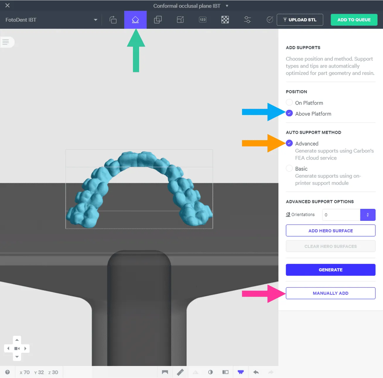The height and width of the screenshot is (378, 383).
Task: Open the hamburger parts list panel
Action: tap(6, 42)
